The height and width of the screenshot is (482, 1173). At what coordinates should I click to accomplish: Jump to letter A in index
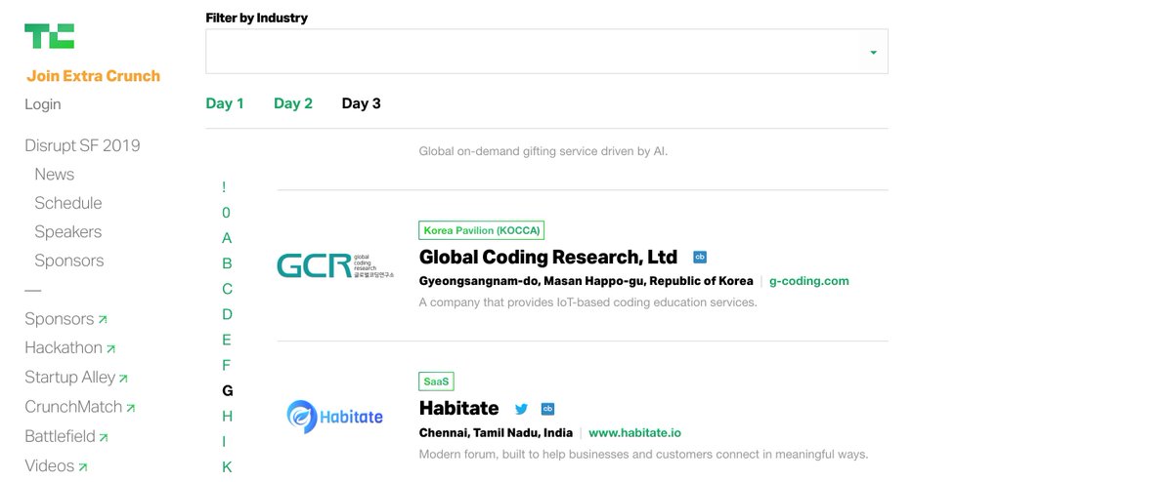227,238
